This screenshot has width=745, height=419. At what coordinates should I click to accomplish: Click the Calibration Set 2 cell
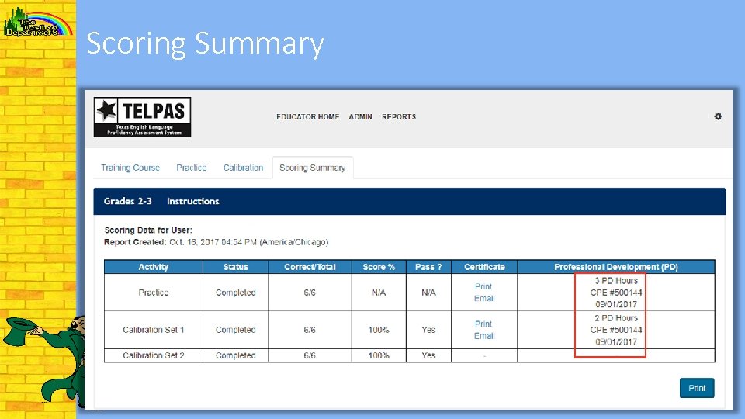[x=154, y=355]
